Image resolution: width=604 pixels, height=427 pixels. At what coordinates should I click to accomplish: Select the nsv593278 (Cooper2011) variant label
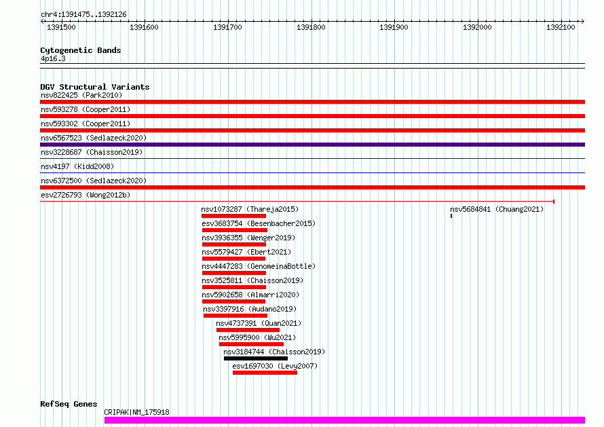[86, 109]
